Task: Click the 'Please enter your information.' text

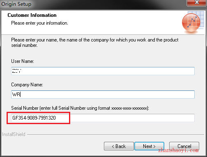Action: 39,23
